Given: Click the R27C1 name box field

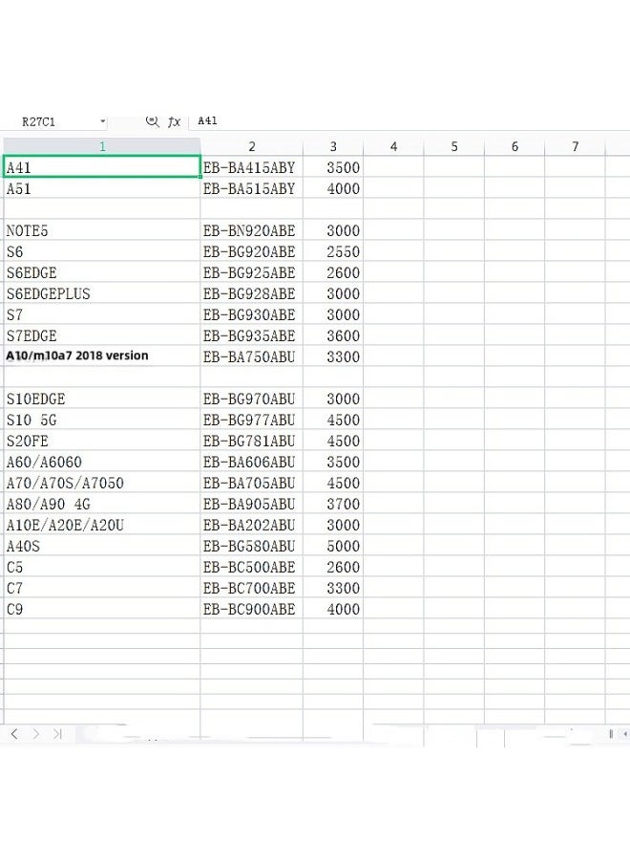Looking at the screenshot, I should [55, 121].
